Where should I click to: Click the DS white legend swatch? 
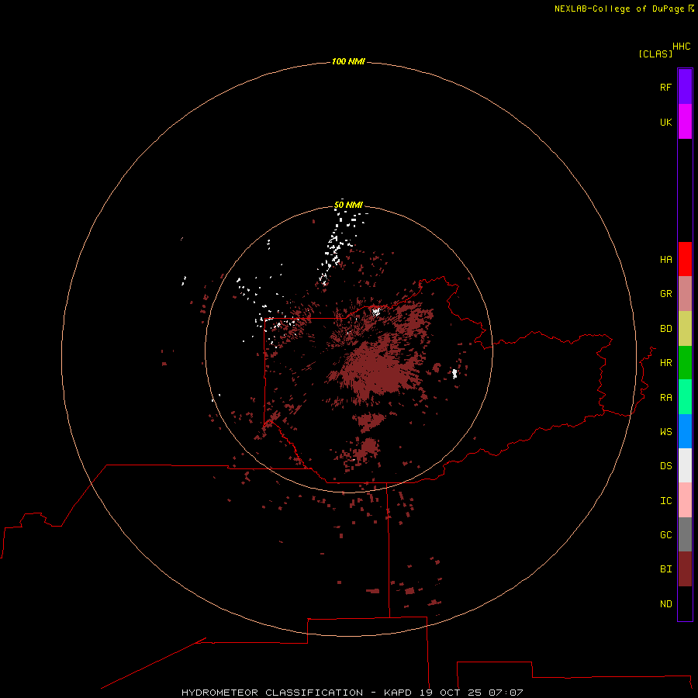[685, 465]
